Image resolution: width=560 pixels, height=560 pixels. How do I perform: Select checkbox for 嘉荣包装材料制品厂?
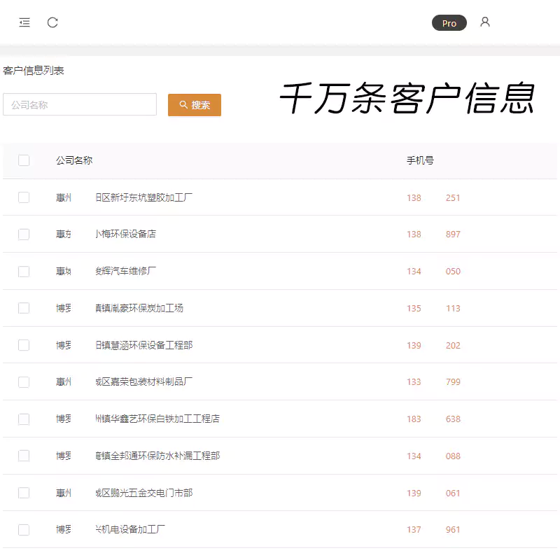pos(24,382)
